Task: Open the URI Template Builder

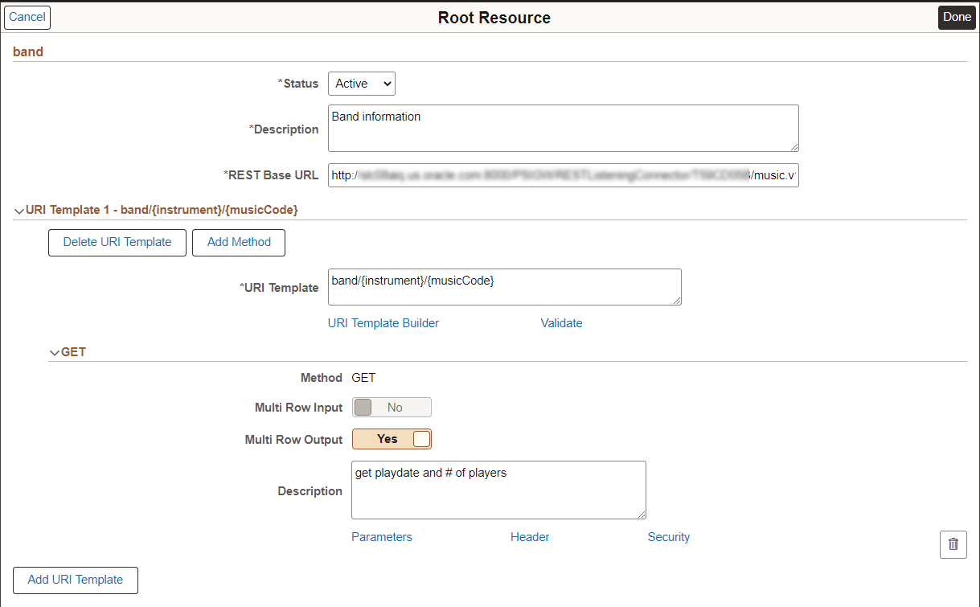Action: pos(383,322)
